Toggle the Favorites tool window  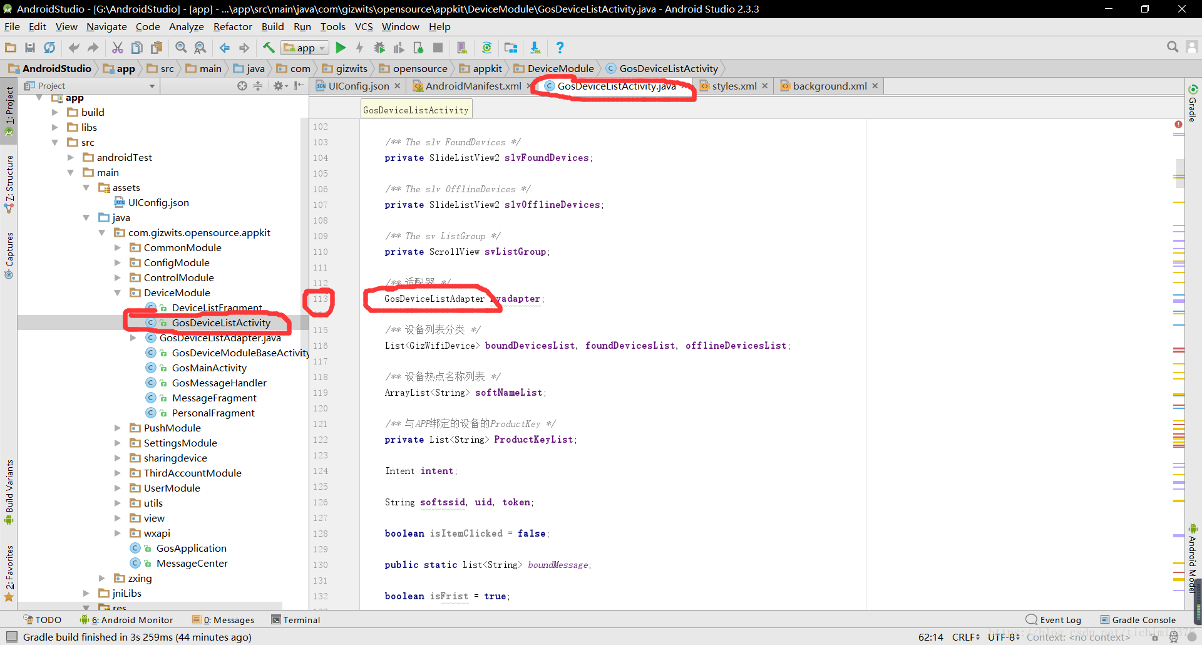click(9, 573)
